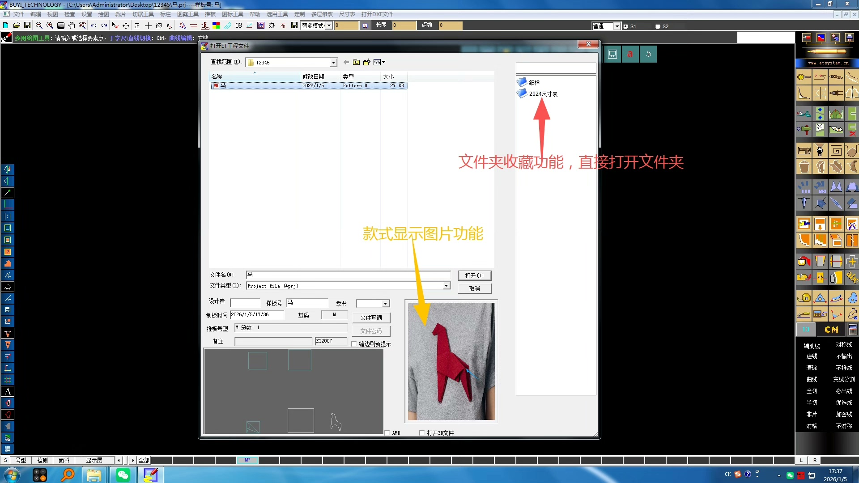859x483 pixels.
Task: Click the new file icon in toolbar
Action: 6,25
